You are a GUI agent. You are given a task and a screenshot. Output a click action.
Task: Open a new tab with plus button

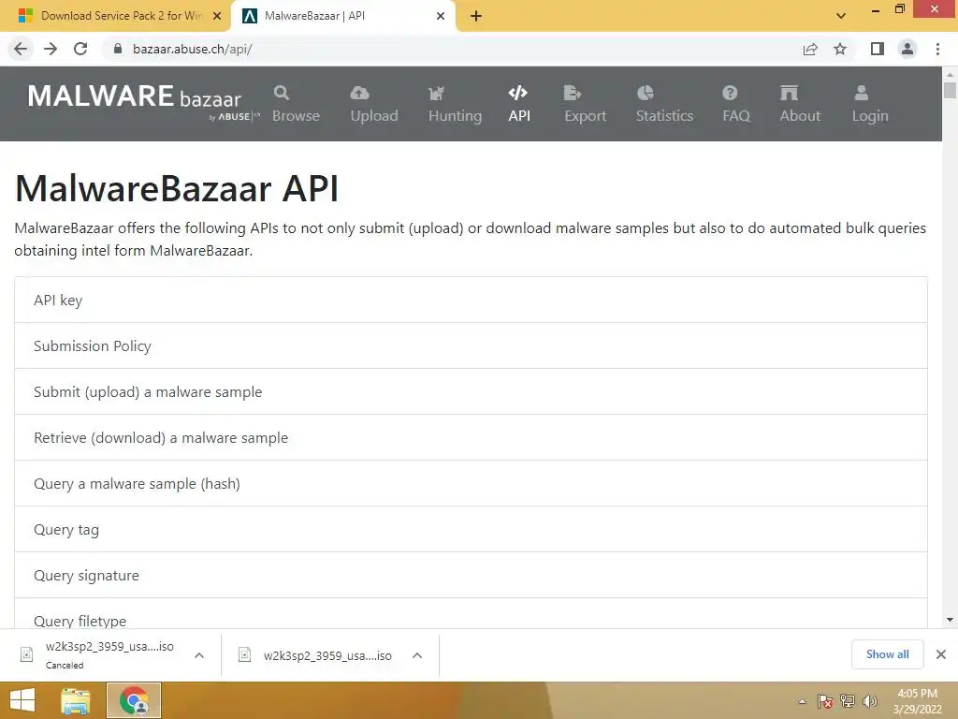pyautogui.click(x=476, y=16)
